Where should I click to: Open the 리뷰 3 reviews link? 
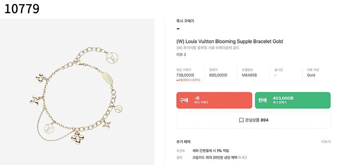tap(181, 55)
